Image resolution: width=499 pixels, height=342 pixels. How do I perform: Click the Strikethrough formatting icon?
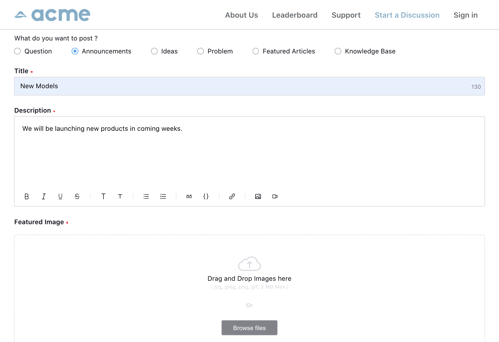77,196
